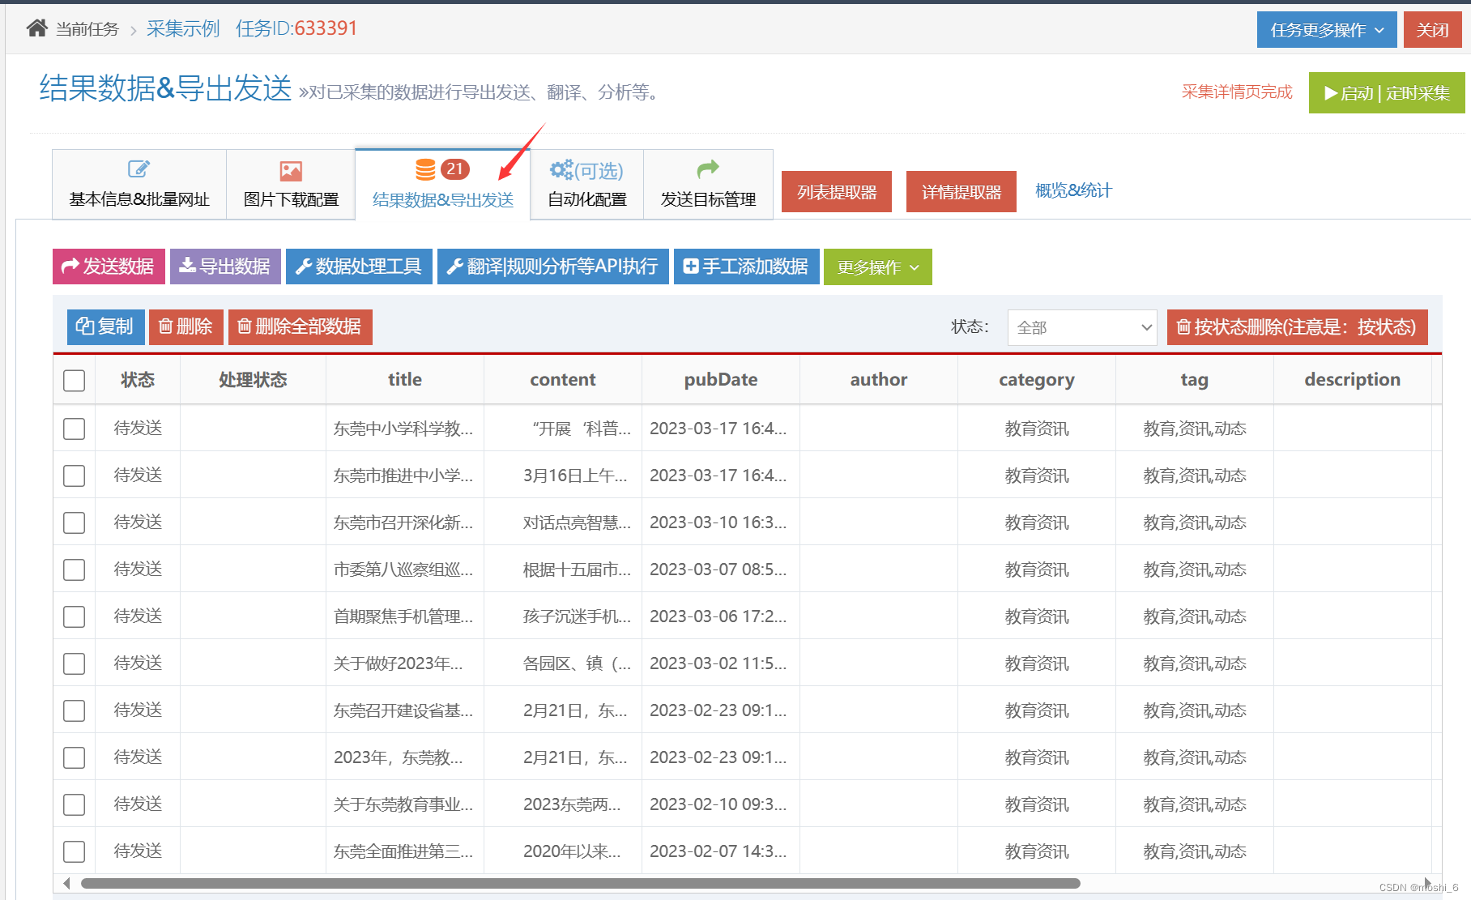Click the red 详情提取器 button

tap(961, 192)
